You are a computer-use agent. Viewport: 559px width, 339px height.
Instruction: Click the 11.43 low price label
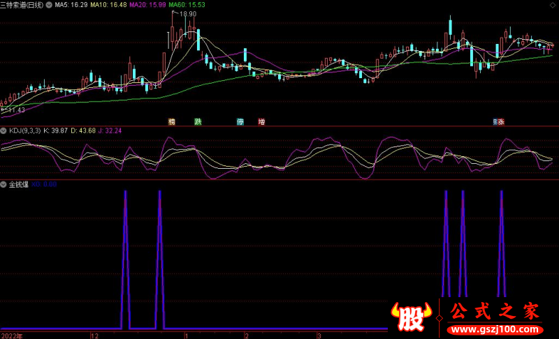(15, 110)
